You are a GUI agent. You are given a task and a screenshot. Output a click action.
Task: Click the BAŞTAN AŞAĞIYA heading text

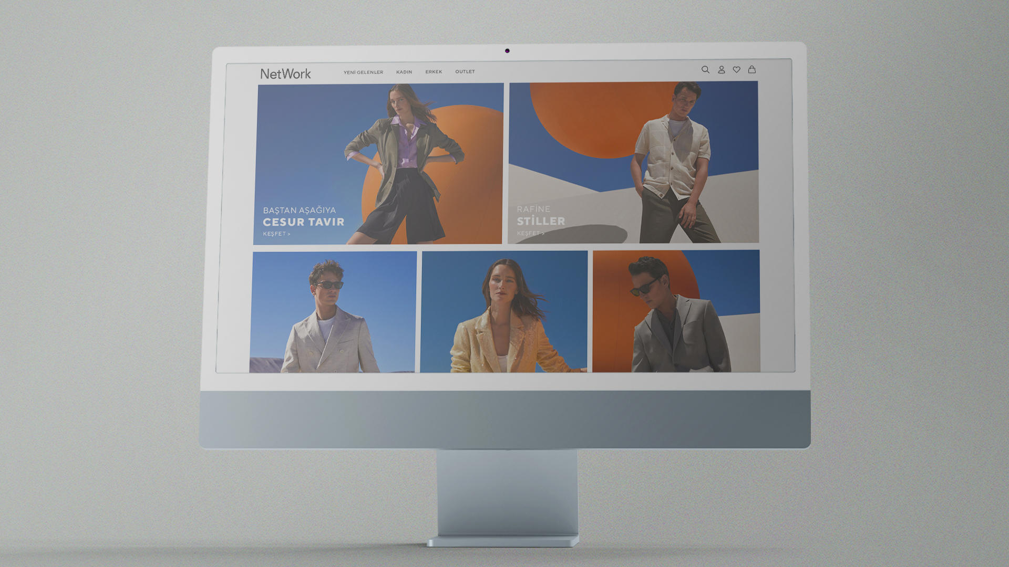[299, 210]
